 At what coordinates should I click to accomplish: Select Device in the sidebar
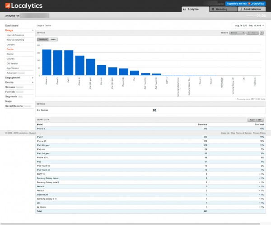click(10, 49)
